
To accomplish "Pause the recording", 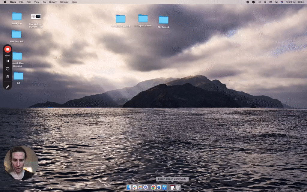I will coord(7,61).
